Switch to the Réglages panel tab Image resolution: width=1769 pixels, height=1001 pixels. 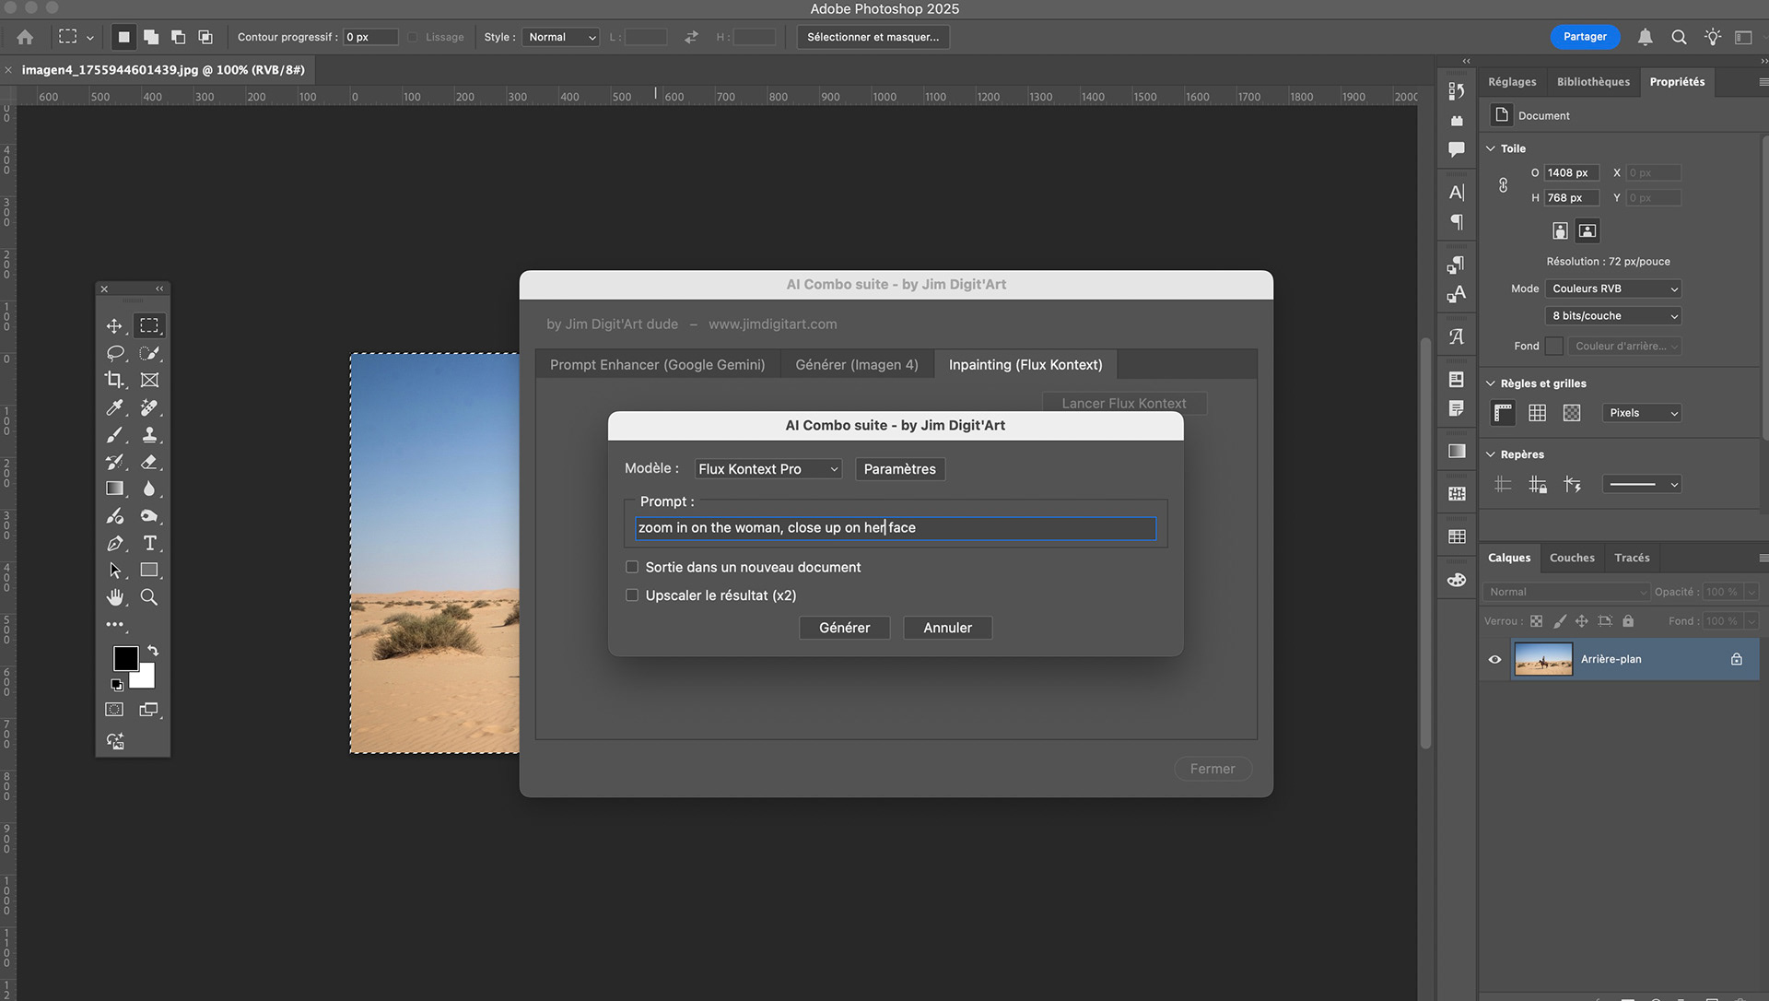click(x=1512, y=82)
